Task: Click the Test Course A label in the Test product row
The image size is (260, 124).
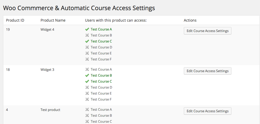Action: [101, 109]
